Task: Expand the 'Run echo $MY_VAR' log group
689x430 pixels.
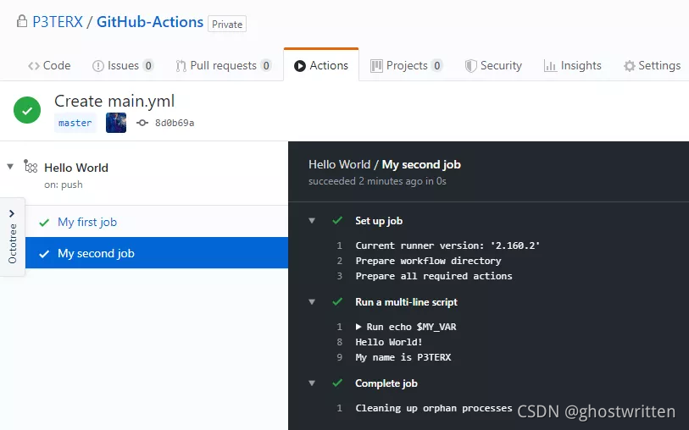Action: (358, 327)
